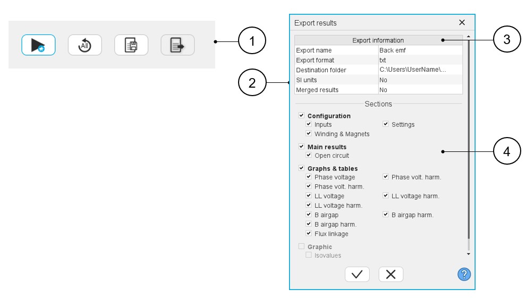Image resolution: width=526 pixels, height=298 pixels.
Task: Open the export results arrow icon
Action: pos(177,45)
